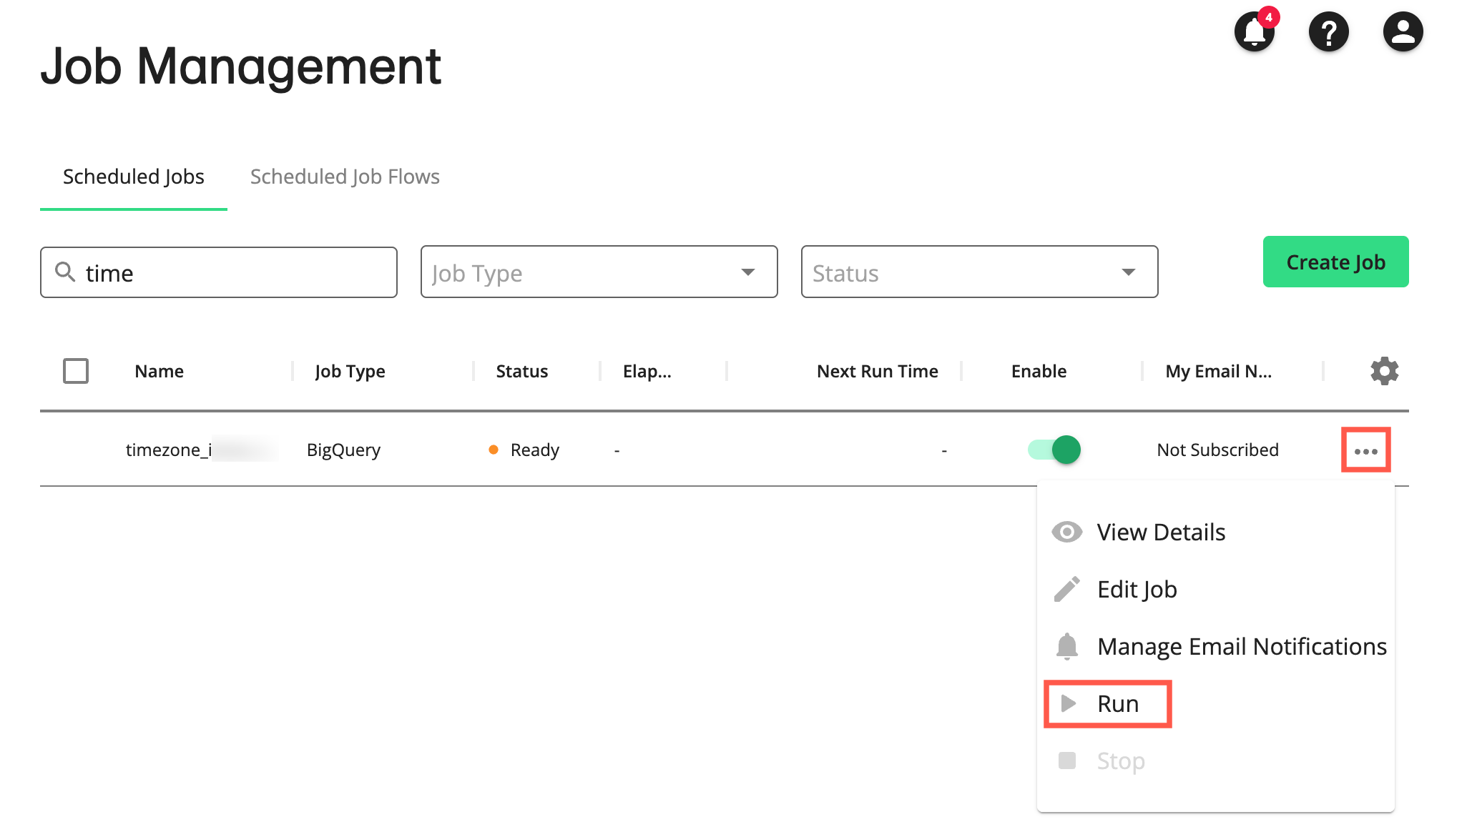1472x832 pixels.
Task: Open the user account profile icon
Action: pyautogui.click(x=1403, y=32)
